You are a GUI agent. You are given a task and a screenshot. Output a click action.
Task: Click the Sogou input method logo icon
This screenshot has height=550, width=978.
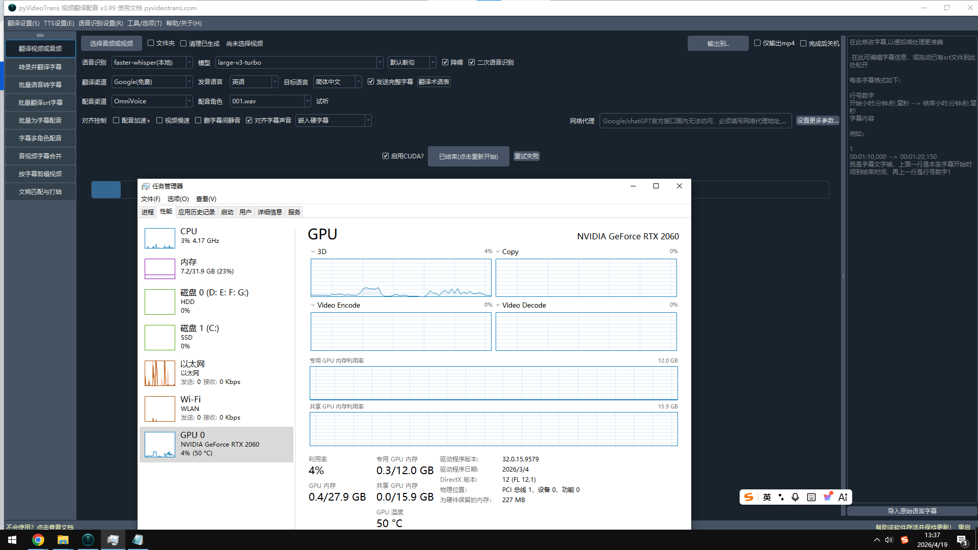[x=748, y=497]
